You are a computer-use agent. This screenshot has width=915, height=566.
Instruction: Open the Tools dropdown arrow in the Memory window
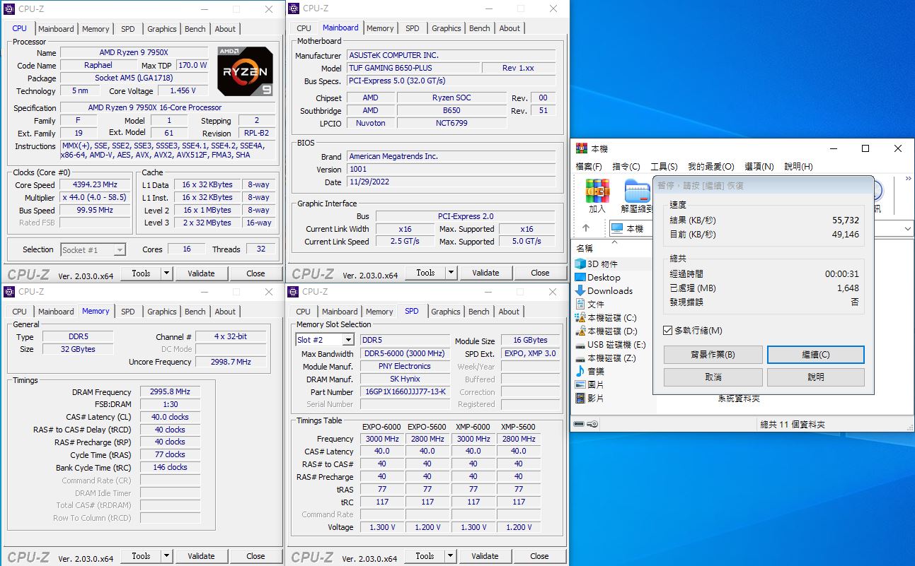(166, 556)
